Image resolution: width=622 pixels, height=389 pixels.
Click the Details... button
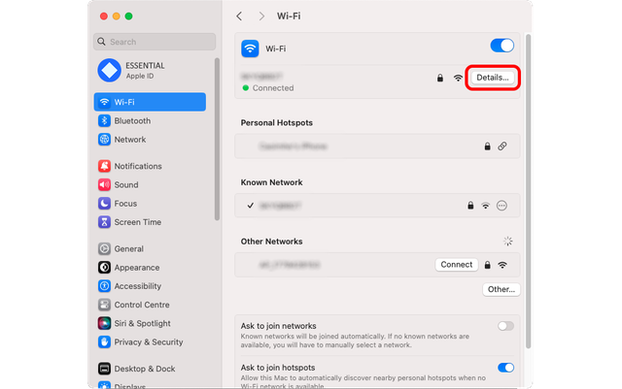(x=493, y=78)
